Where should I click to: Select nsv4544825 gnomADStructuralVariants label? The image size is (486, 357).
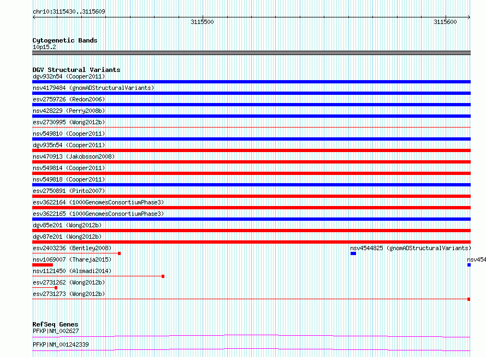(411, 248)
